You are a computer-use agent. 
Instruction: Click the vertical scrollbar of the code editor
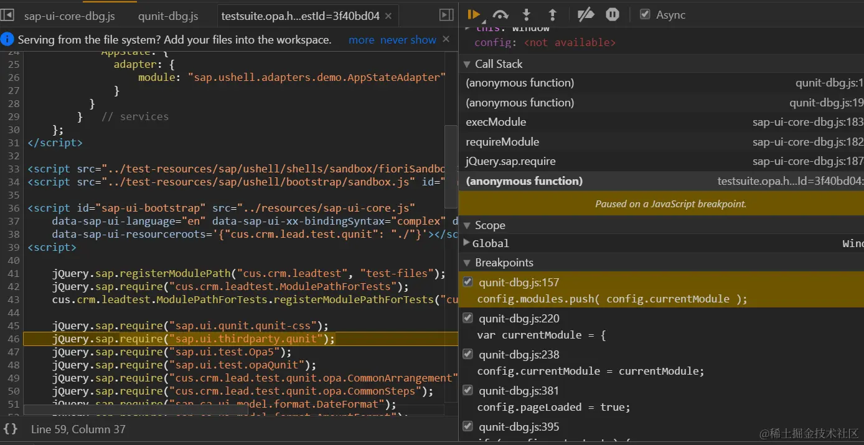[451, 167]
